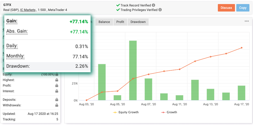Click the lock icon beside Withdrawals
The width and height of the screenshot is (253, 125).
pyautogui.click(x=57, y=105)
